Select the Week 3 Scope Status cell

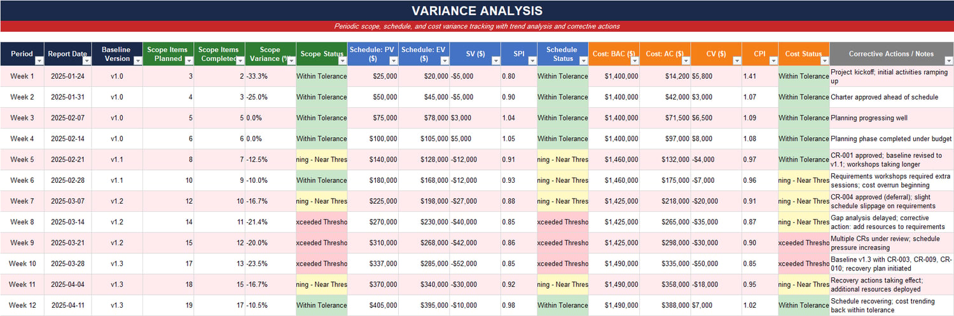click(322, 118)
